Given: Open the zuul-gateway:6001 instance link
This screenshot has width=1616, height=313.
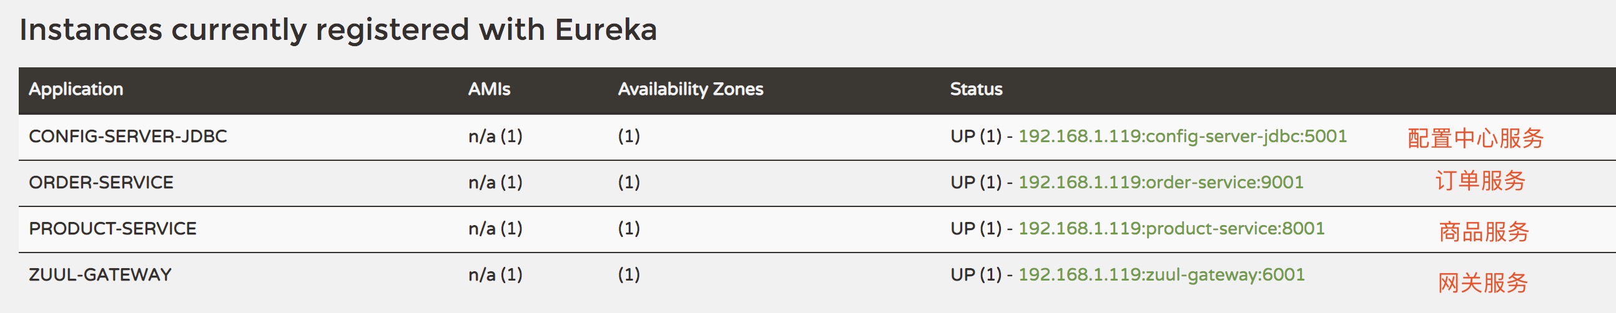Looking at the screenshot, I should pyautogui.click(x=1161, y=275).
